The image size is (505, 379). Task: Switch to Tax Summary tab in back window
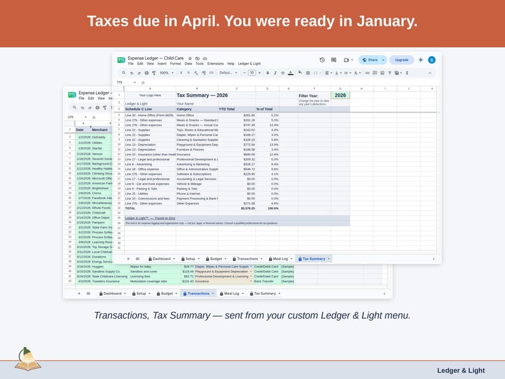tap(265, 294)
